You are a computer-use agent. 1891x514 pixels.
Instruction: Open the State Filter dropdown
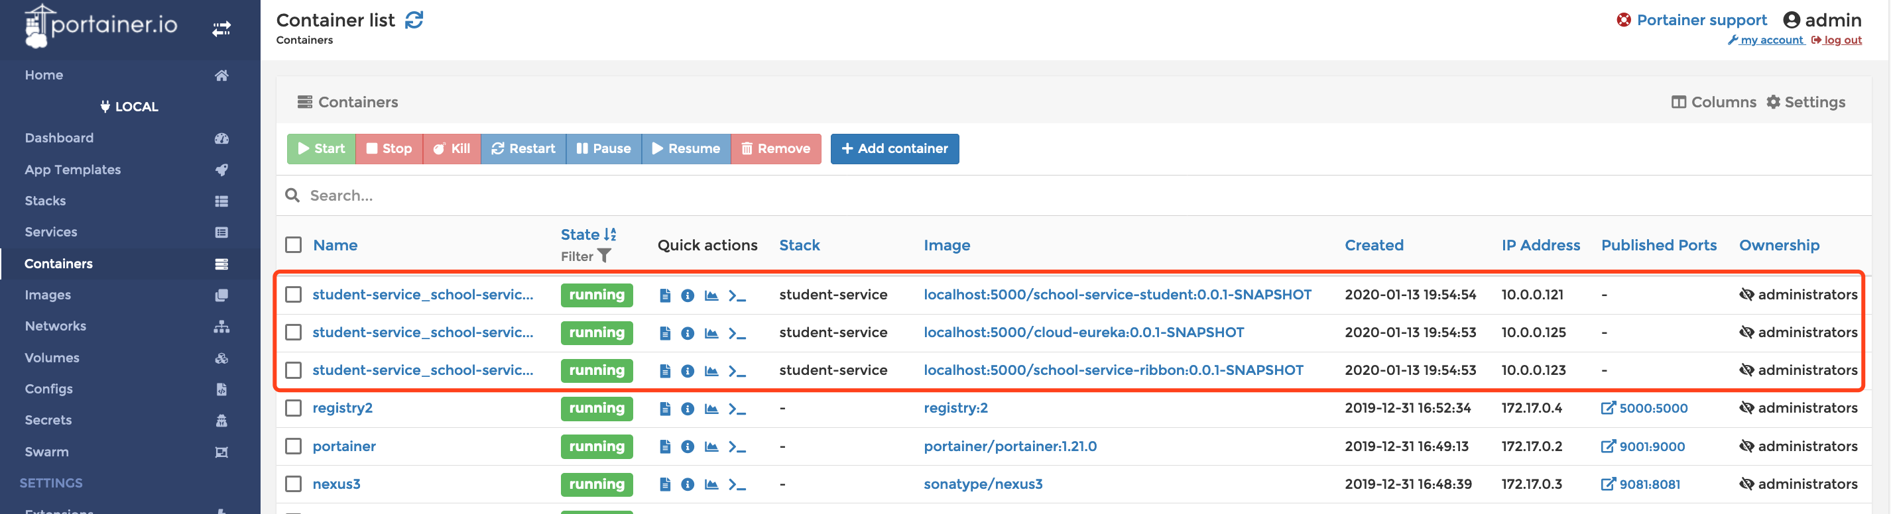(586, 256)
